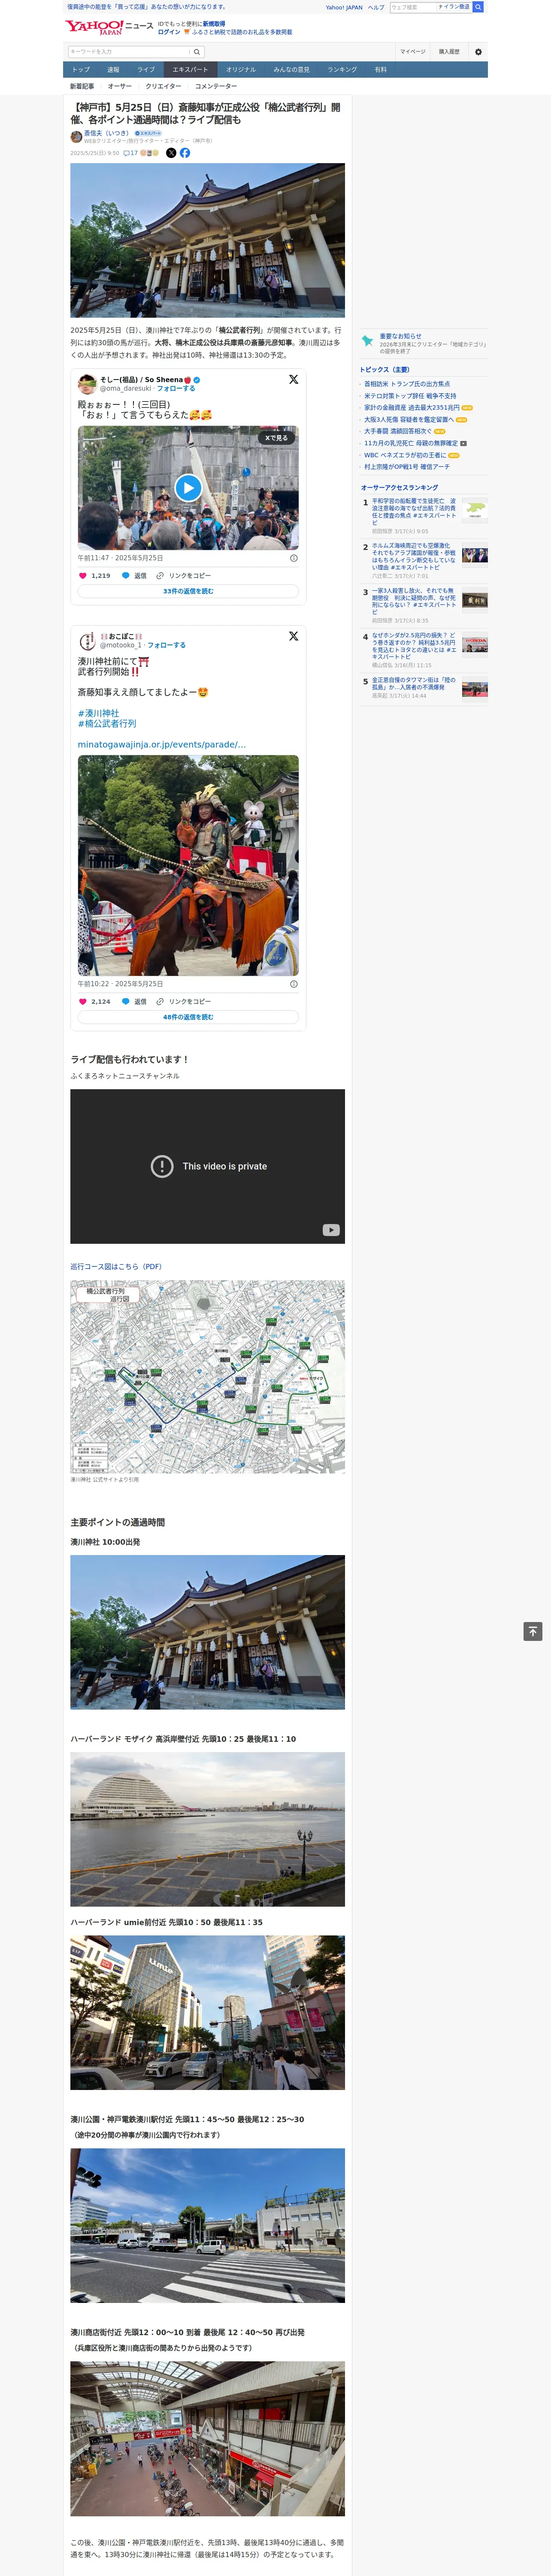Image resolution: width=551 pixels, height=2576 pixels.
Task: Reply to So Sheena's tweet
Action: click(134, 576)
